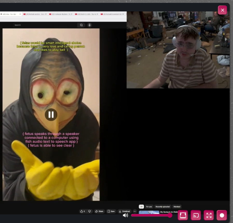Select the All filter chip
The width and height of the screenshot is (233, 223).
pyautogui.click(x=141, y=207)
